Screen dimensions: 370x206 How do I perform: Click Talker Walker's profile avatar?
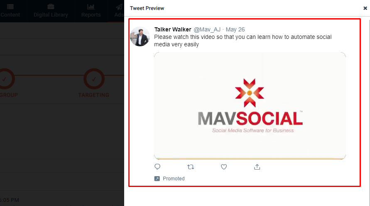pyautogui.click(x=140, y=36)
